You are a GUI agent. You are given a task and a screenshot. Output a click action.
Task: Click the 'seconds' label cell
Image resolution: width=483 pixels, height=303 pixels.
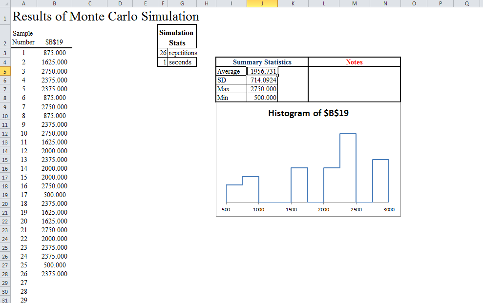(x=182, y=62)
